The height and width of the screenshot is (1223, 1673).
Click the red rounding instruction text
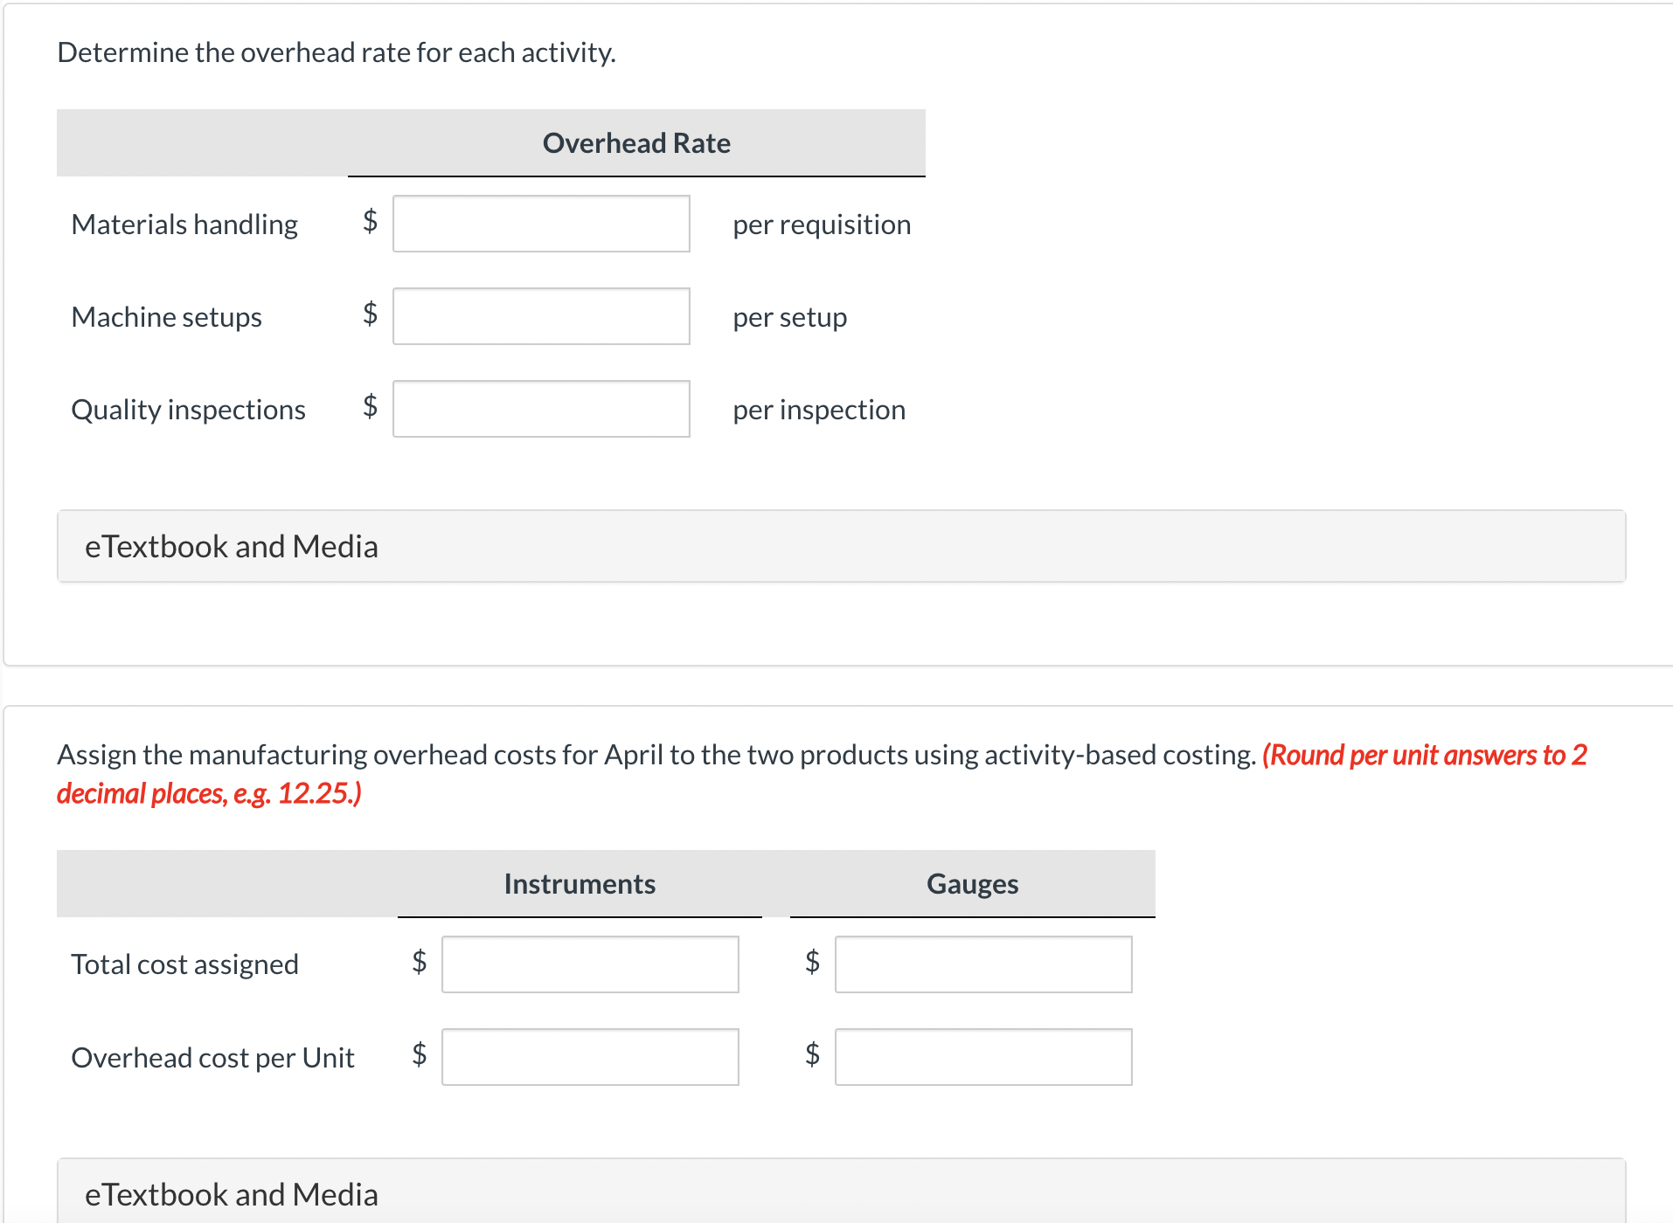coord(1424,755)
